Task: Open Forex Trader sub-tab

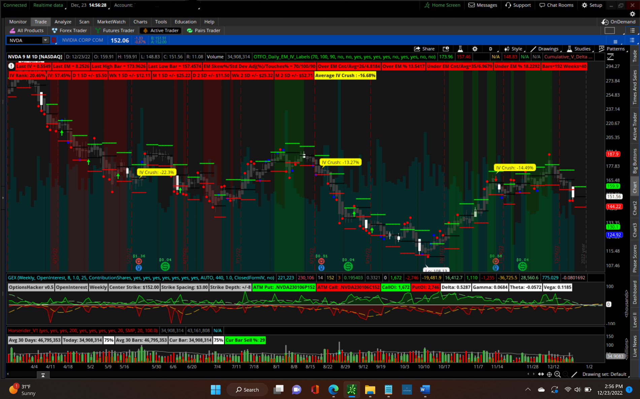Action: (x=69, y=31)
